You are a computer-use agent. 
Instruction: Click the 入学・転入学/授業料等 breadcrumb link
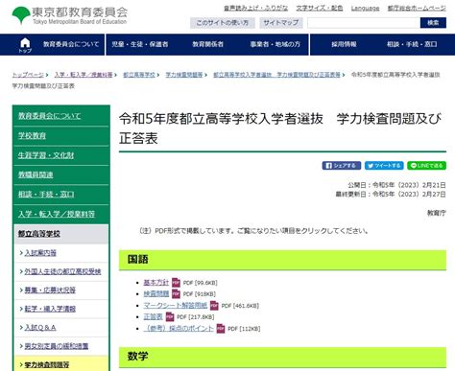click(x=84, y=75)
